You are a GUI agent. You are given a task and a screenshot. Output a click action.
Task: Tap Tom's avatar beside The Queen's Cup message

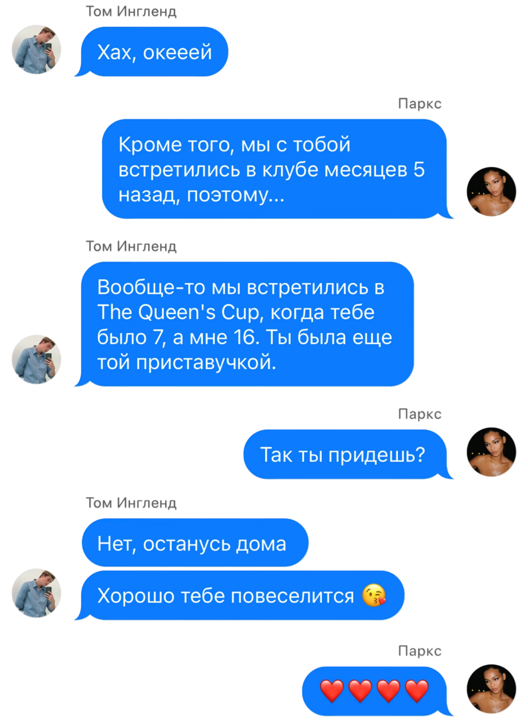pyautogui.click(x=36, y=359)
